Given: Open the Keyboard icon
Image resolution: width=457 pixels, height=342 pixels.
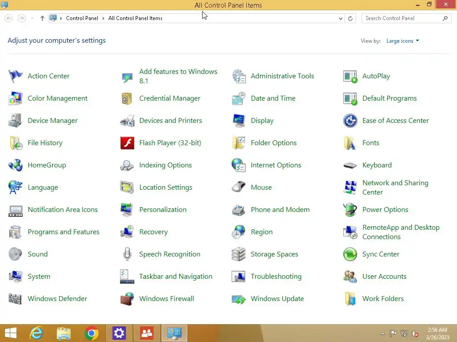Looking at the screenshot, I should click(x=350, y=165).
